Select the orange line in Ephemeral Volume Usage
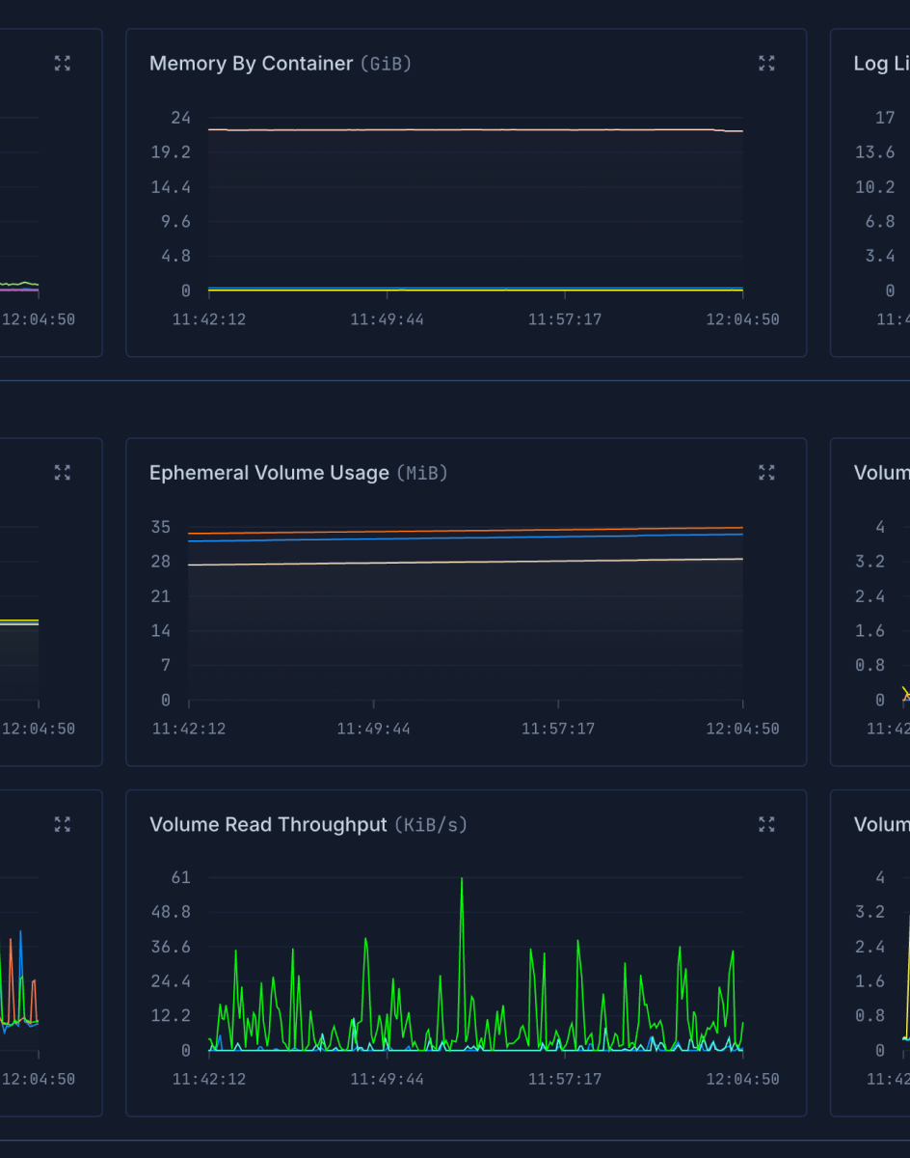This screenshot has width=910, height=1158. pyautogui.click(x=463, y=530)
